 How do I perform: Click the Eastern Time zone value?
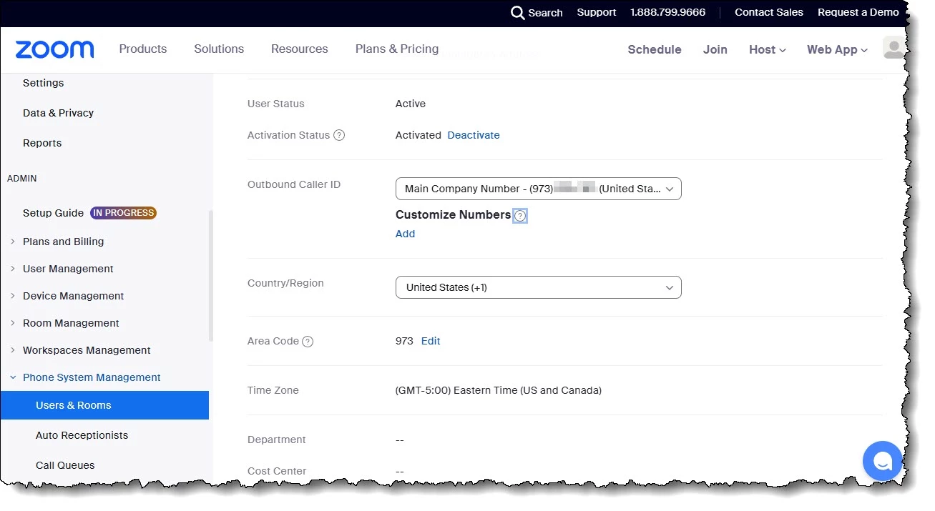[x=499, y=390]
